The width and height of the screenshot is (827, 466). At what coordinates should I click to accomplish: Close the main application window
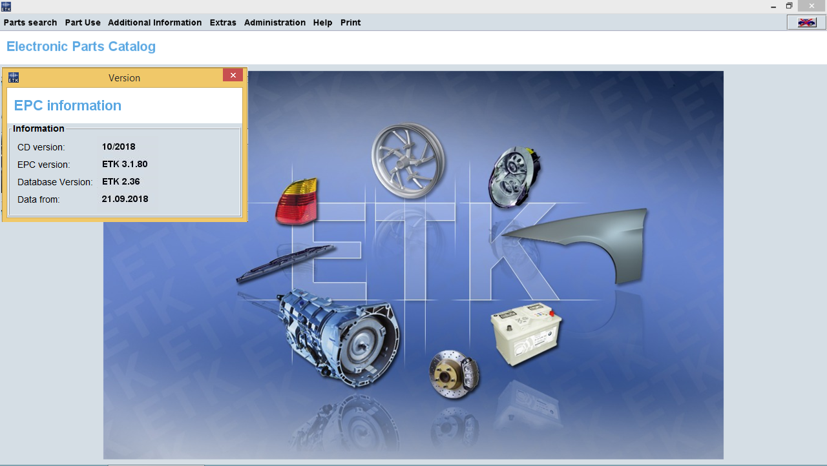pyautogui.click(x=811, y=6)
